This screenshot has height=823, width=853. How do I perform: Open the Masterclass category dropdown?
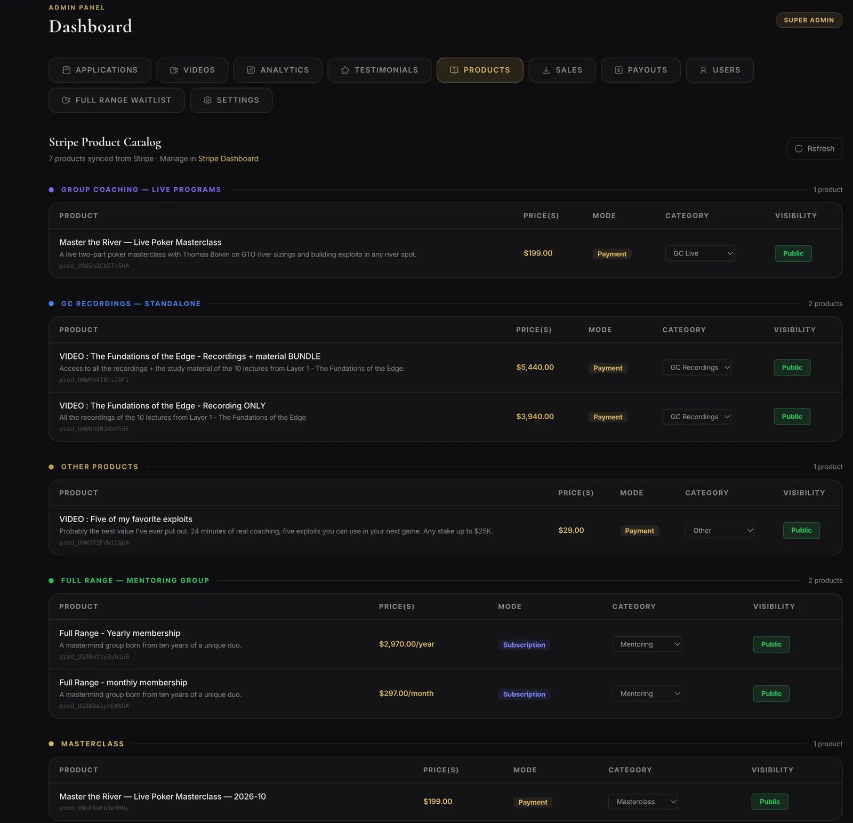(x=642, y=802)
